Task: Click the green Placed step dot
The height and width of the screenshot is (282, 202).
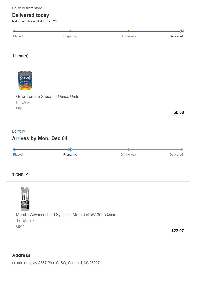Action: [x=14, y=31]
